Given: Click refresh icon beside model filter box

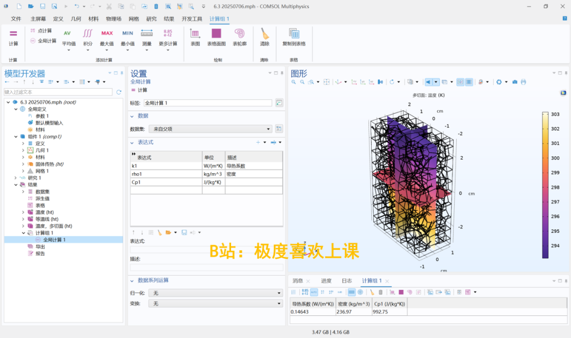Looking at the screenshot, I should coord(118,92).
